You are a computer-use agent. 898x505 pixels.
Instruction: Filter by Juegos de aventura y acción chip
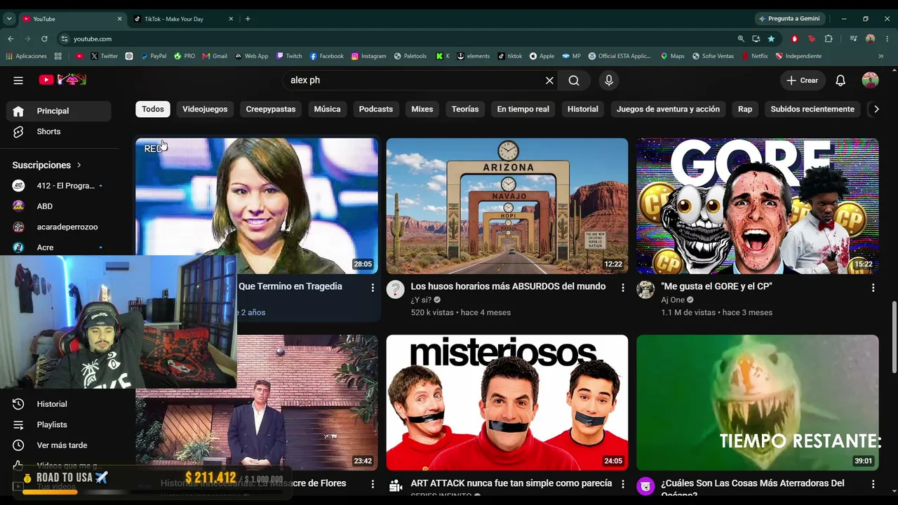pos(668,109)
